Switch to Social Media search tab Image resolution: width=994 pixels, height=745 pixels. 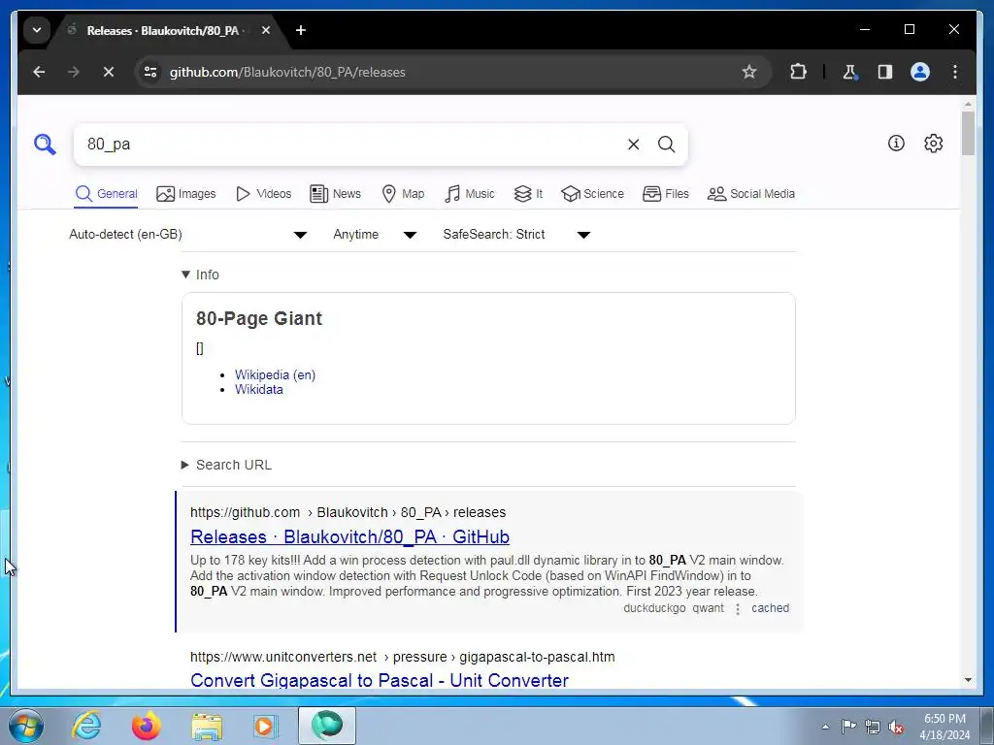pyautogui.click(x=751, y=194)
